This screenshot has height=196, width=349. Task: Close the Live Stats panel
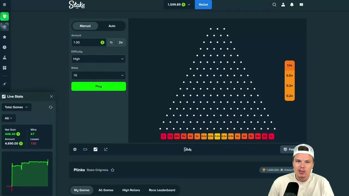[x=51, y=97]
